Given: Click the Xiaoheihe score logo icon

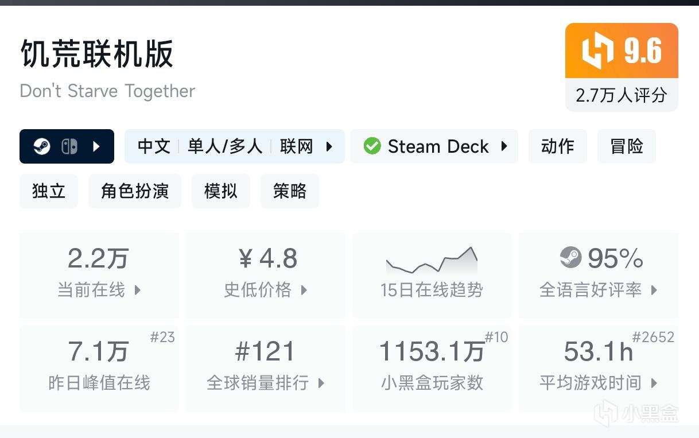Looking at the screenshot, I should tap(598, 52).
